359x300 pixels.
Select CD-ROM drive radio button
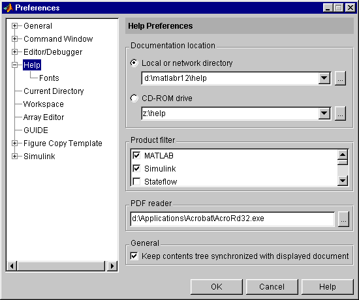tap(134, 98)
